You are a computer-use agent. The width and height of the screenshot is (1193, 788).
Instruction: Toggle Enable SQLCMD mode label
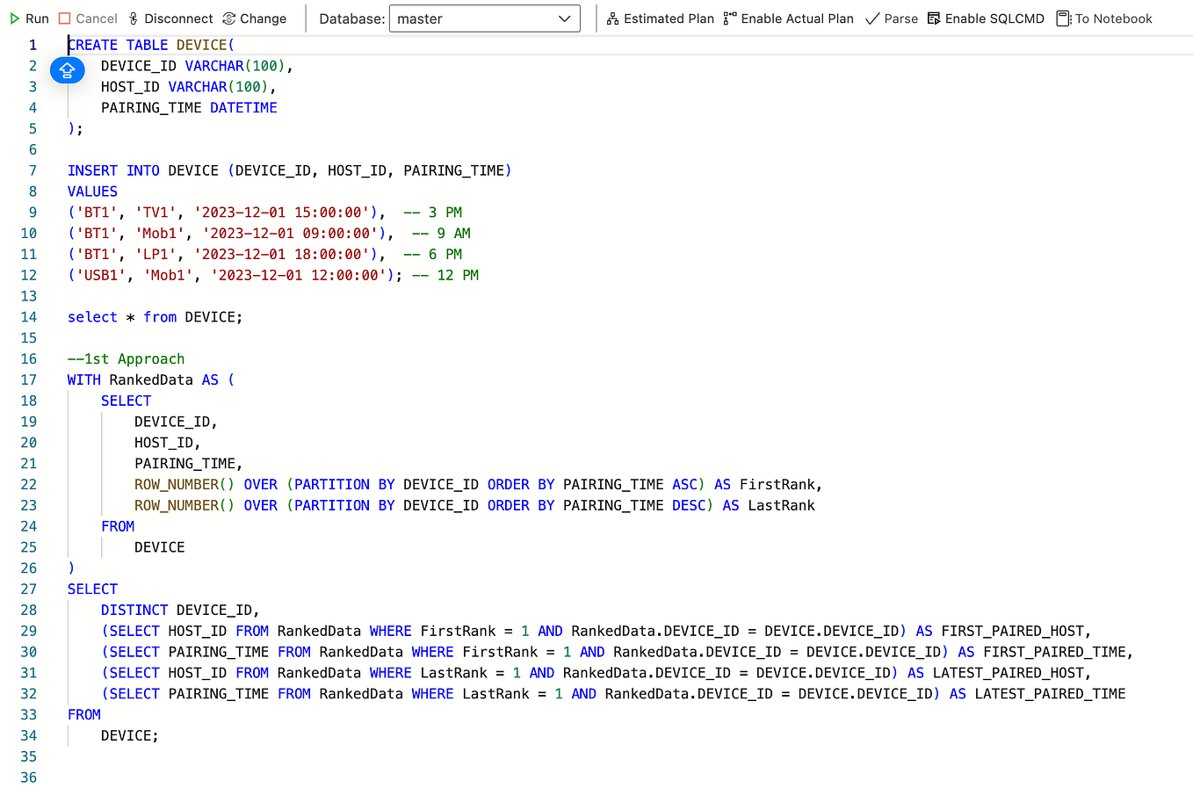[994, 18]
